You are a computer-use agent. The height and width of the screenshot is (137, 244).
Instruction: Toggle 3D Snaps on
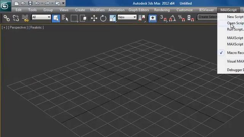point(164,18)
